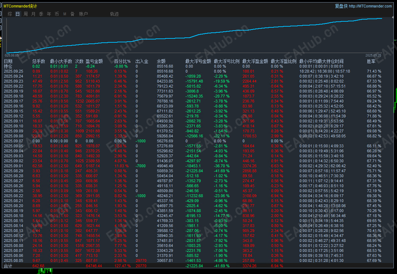Click withdrawal -7000 on 2025.09.01
Image resolution: width=397 pixels, height=274 pixels.
point(141,166)
